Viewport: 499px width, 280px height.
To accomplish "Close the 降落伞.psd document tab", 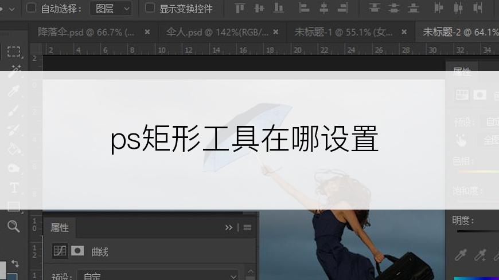I will (147, 32).
